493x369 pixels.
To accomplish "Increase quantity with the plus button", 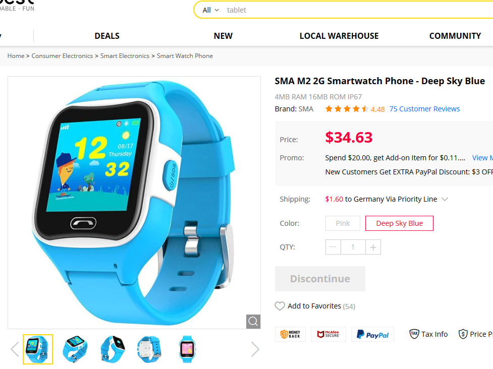I will 373,247.
